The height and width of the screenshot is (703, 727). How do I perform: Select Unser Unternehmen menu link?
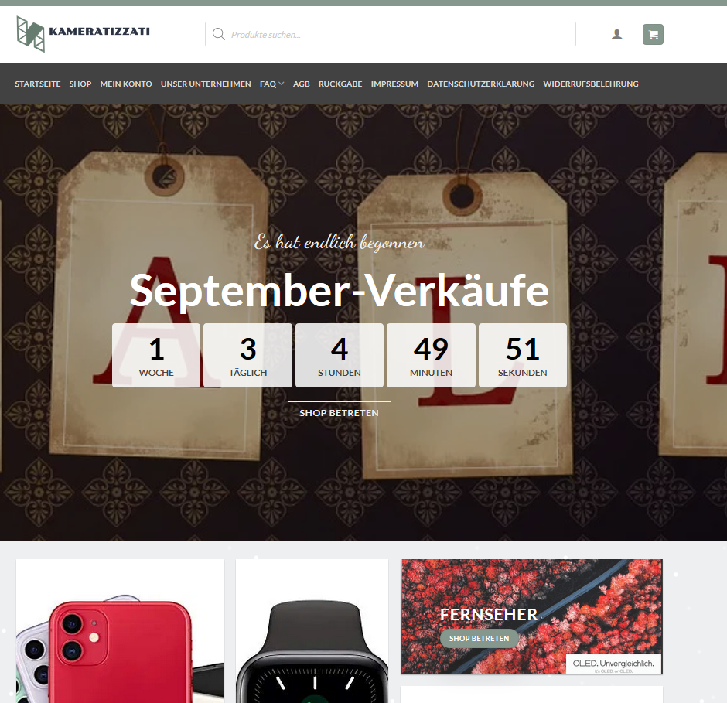point(206,84)
